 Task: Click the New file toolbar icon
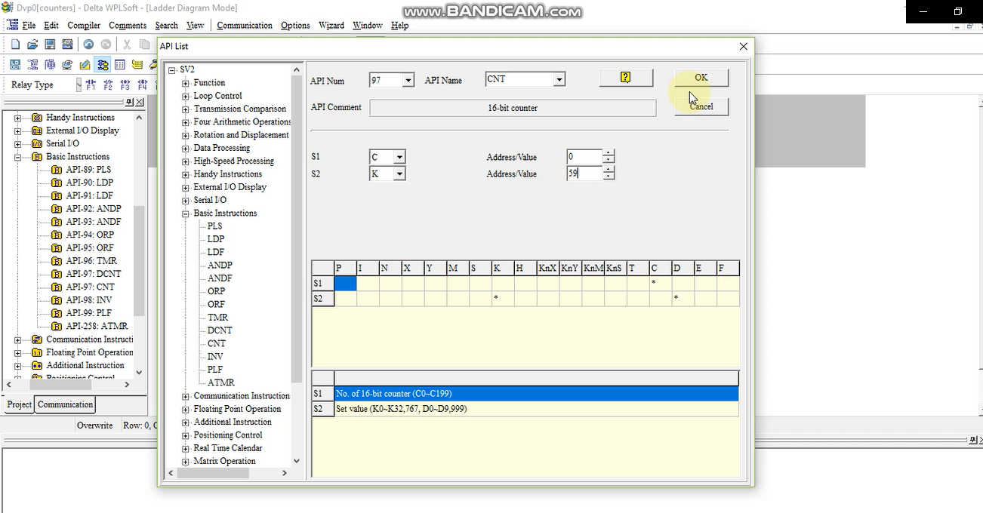[x=15, y=45]
